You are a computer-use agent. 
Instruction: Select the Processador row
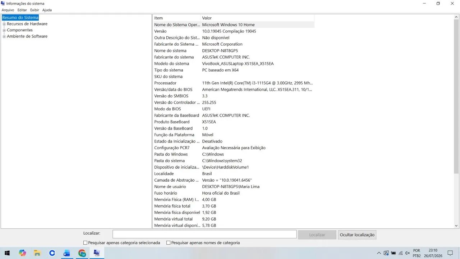234,83
